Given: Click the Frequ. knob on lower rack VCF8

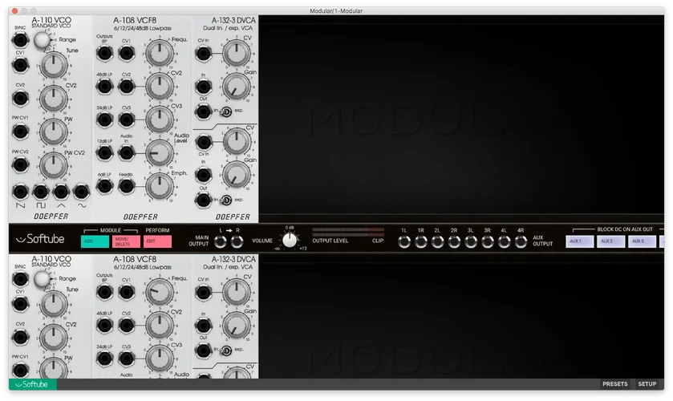Looking at the screenshot, I should pyautogui.click(x=160, y=292).
